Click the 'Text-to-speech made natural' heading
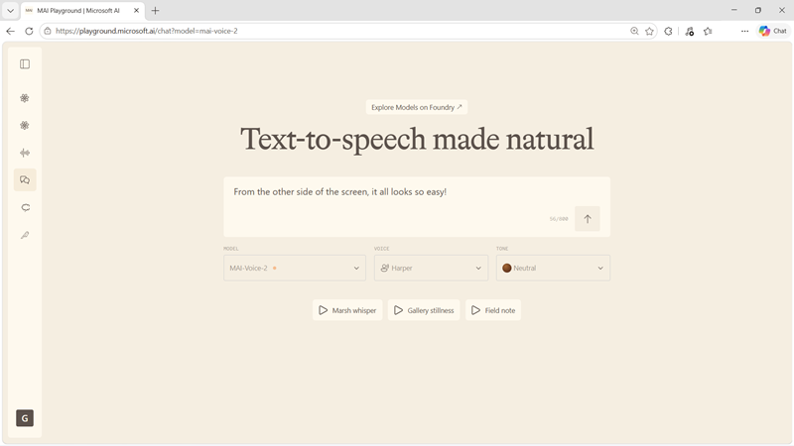Image resolution: width=794 pixels, height=446 pixels. tap(417, 139)
